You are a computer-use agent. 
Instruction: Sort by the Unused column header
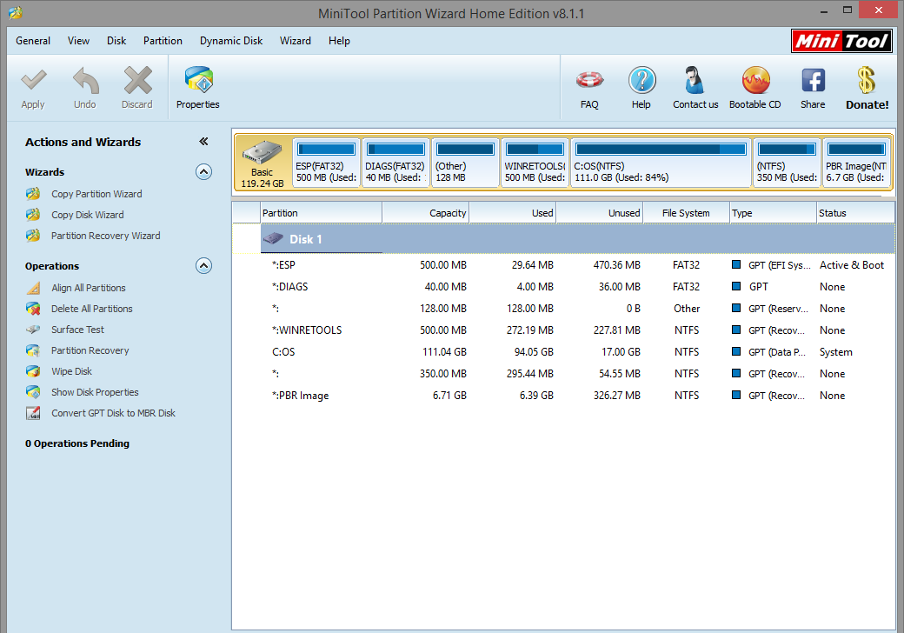point(600,213)
